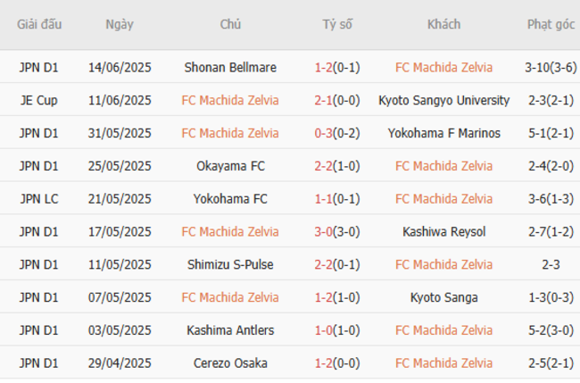Select the Phạt góc column header
580x383 pixels.
tap(551, 24)
